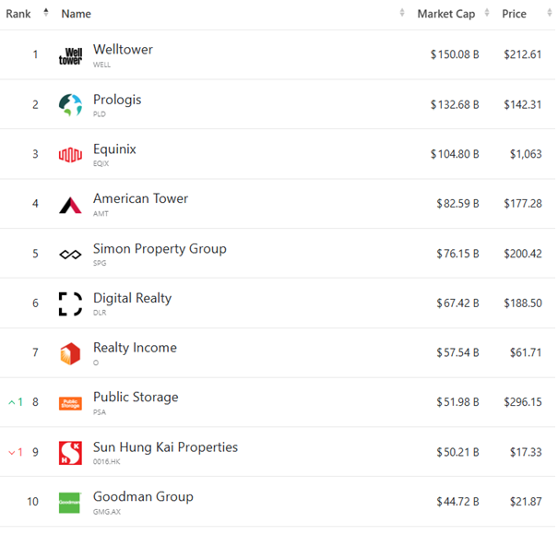The image size is (558, 535).
Task: Sort by Name using its sort arrows
Action: click(x=402, y=13)
